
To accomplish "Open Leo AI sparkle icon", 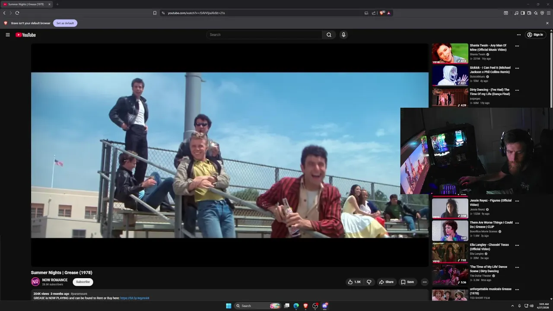I will coord(536,13).
